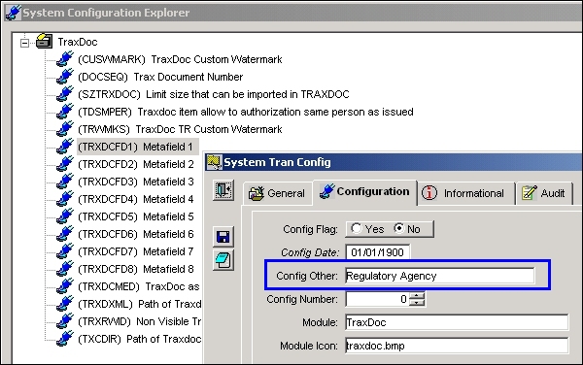This screenshot has width=583, height=365.
Task: Click the plug icon beside TRXDCMED
Action: (x=65, y=286)
